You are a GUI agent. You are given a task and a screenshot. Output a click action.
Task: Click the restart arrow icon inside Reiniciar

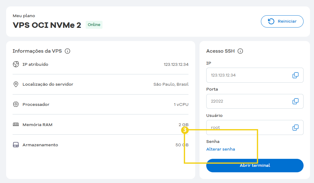point(271,21)
